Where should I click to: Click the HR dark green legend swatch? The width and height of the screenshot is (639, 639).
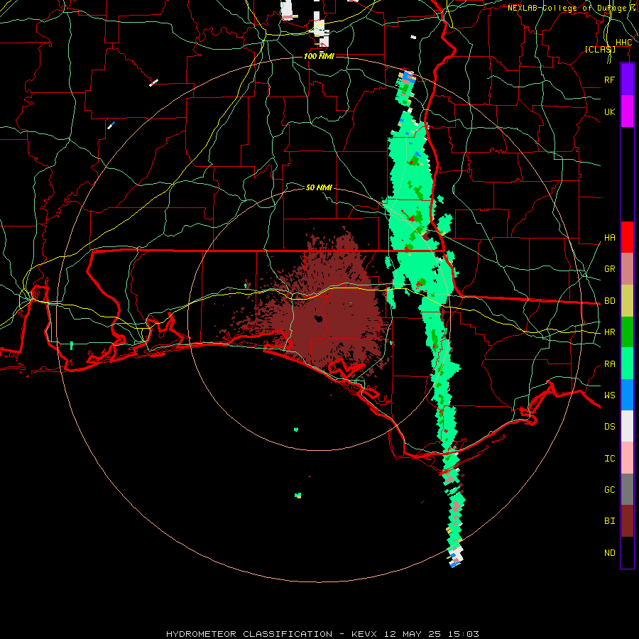pos(627,332)
